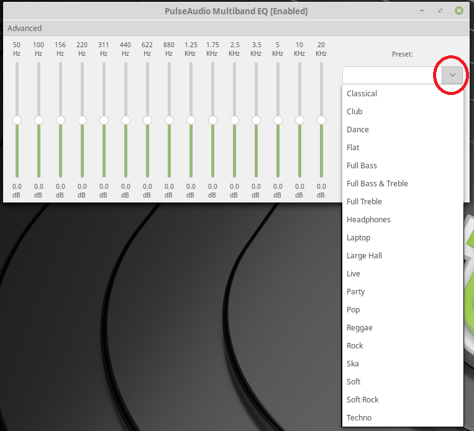Choose the Laptop preset

403,238
